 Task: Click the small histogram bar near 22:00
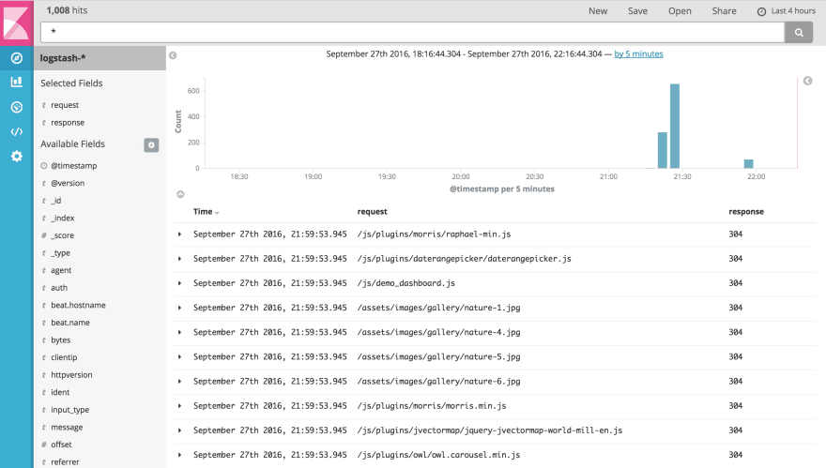(748, 164)
